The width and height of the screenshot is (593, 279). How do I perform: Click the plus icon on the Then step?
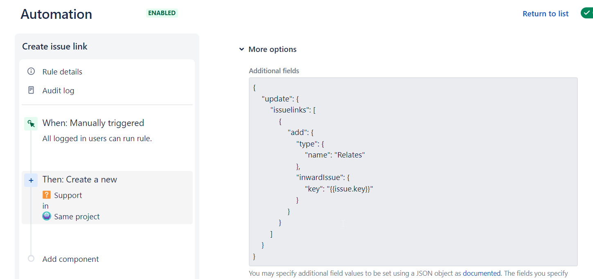[x=31, y=180]
